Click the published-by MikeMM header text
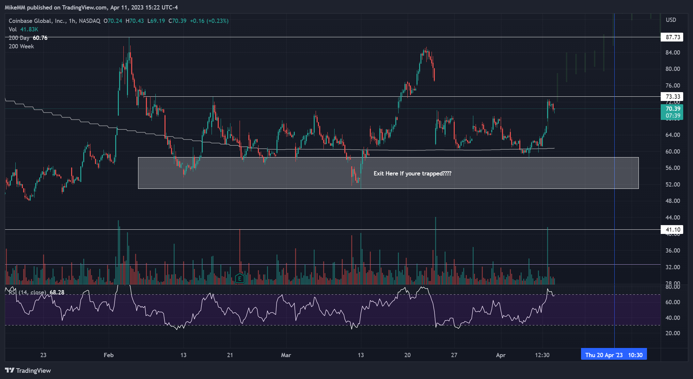 tap(91, 8)
